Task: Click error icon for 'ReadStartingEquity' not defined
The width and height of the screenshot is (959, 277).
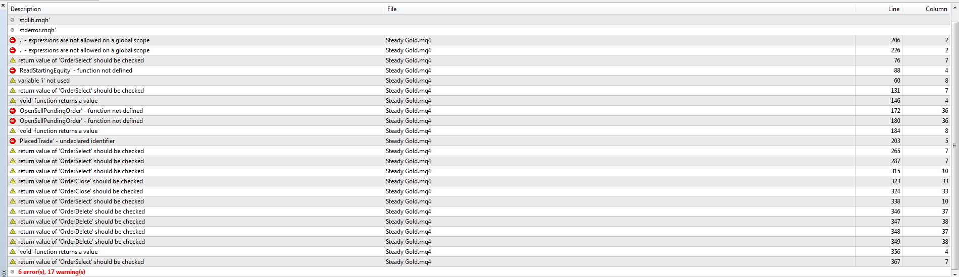Action: (13, 71)
